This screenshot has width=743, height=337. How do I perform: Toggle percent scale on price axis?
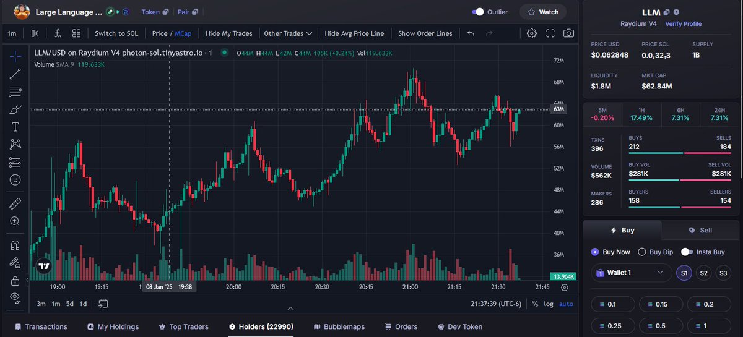535,304
